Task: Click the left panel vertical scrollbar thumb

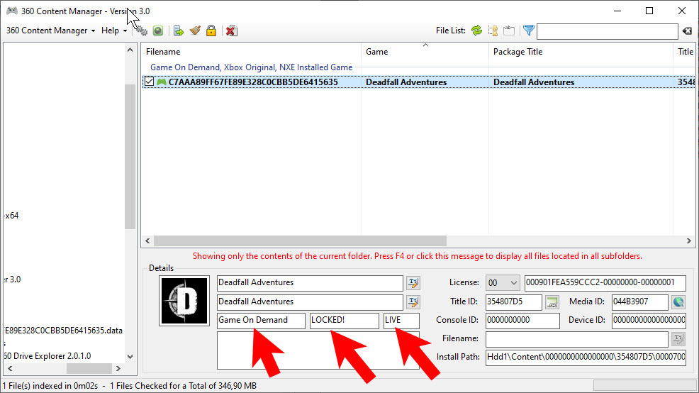Action: (130, 157)
